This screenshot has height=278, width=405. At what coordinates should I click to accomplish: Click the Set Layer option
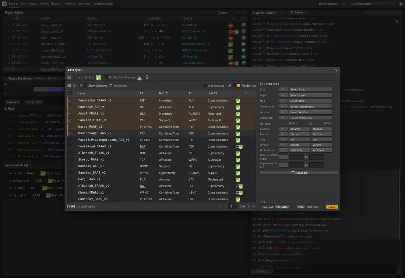point(312,207)
